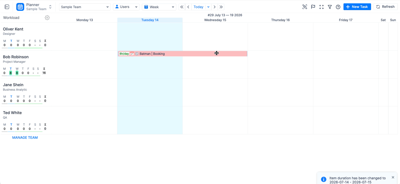This screenshot has height=184, width=400.
Task: Click user name Oliver Kent
Action: click(13, 29)
